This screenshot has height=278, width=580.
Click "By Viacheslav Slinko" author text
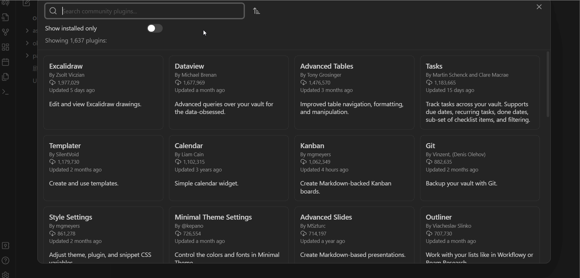[x=449, y=226]
